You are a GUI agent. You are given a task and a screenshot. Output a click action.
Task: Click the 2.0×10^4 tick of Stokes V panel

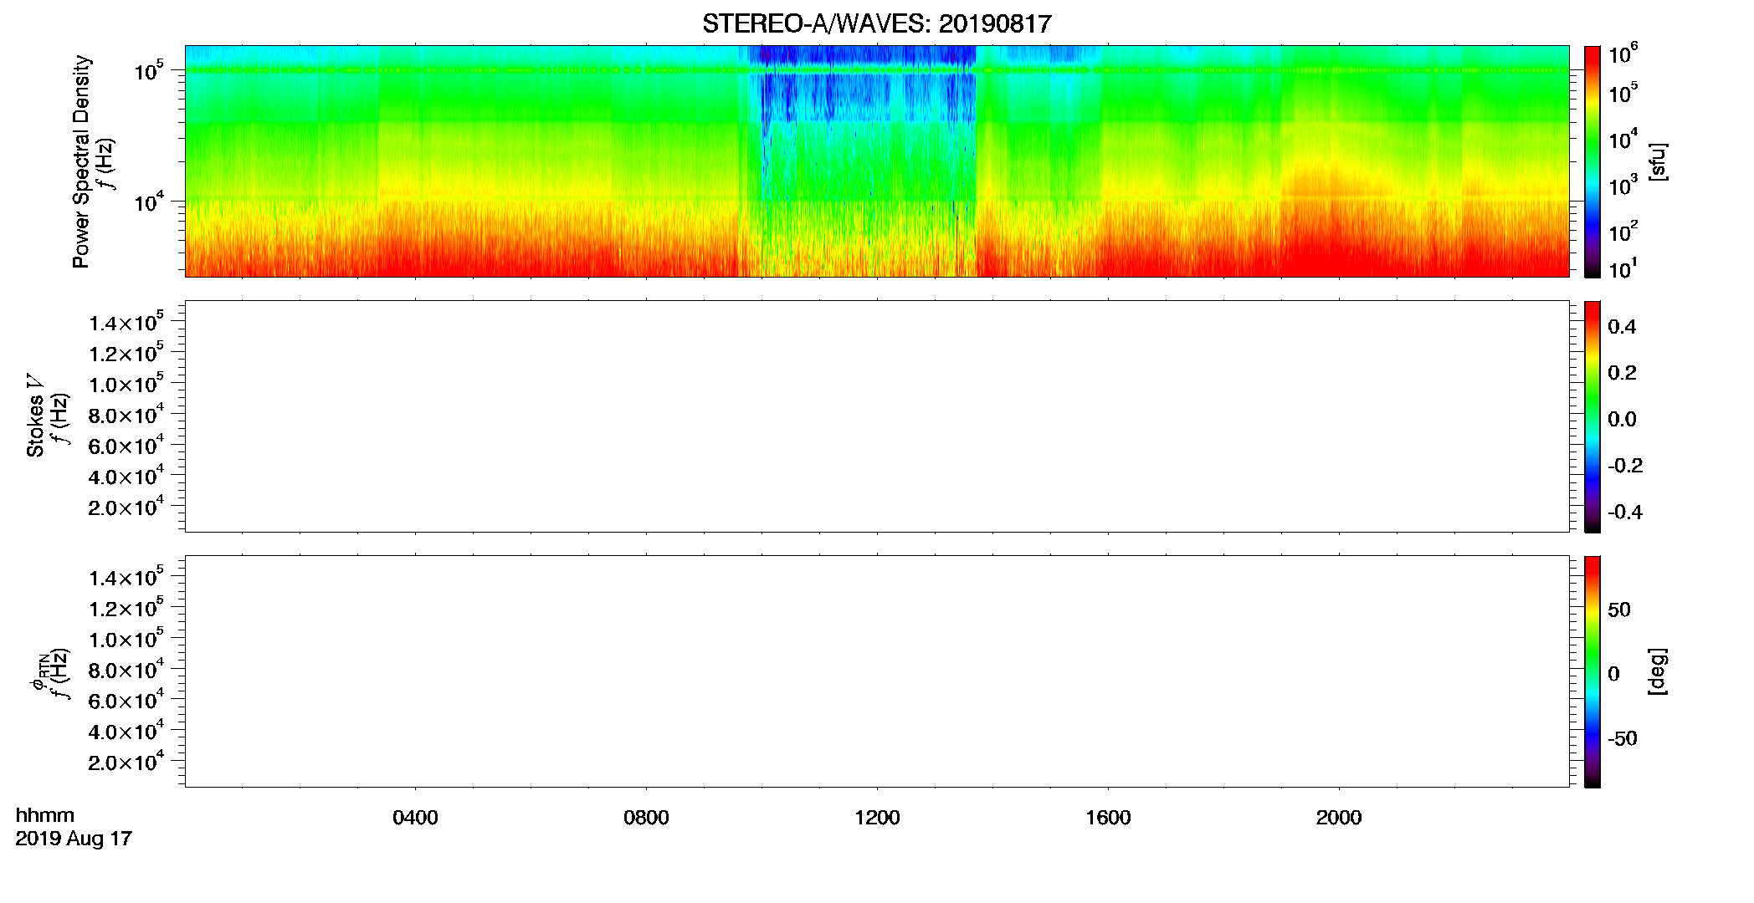pos(126,506)
